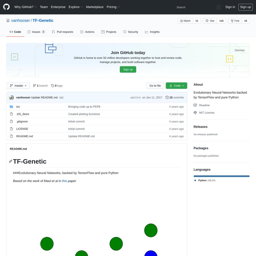Open the vanhooser user profile link
Viewport: 256px width, 256px height.
[20, 20]
